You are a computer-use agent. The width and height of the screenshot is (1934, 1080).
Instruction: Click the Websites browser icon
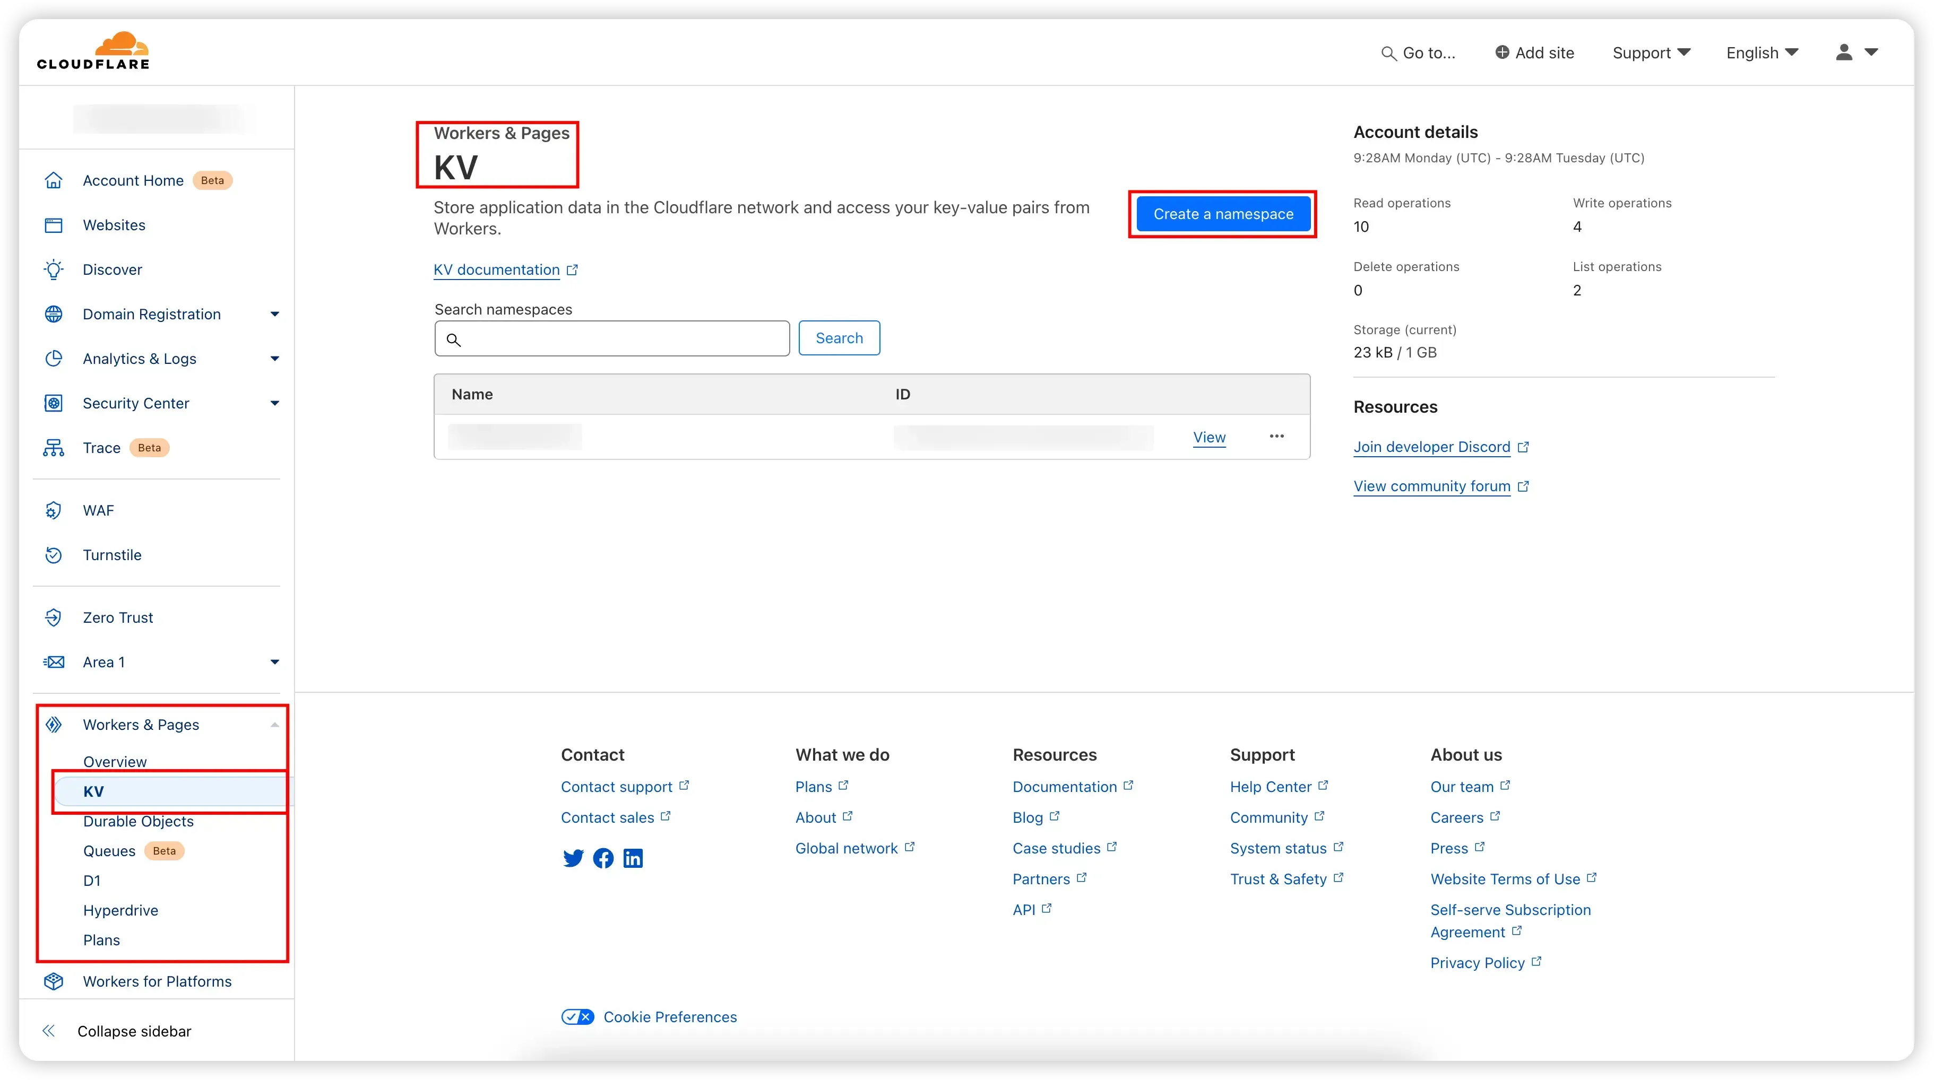point(53,225)
